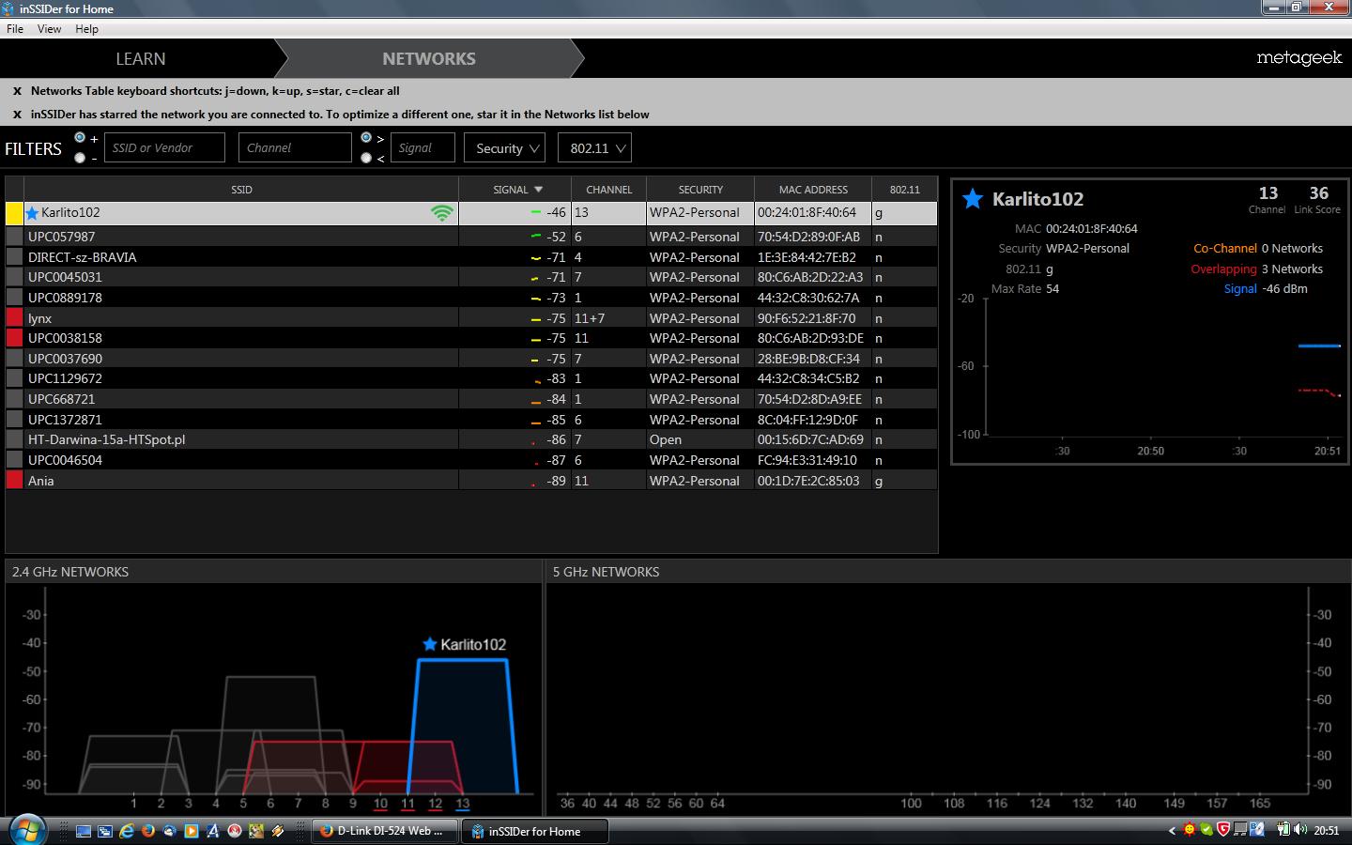Open the 802.11 filter dropdown
Screen dimensions: 1352x845
click(x=594, y=148)
